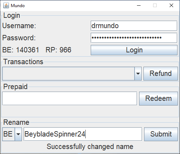Close the Mundo window

[x=171, y=5]
